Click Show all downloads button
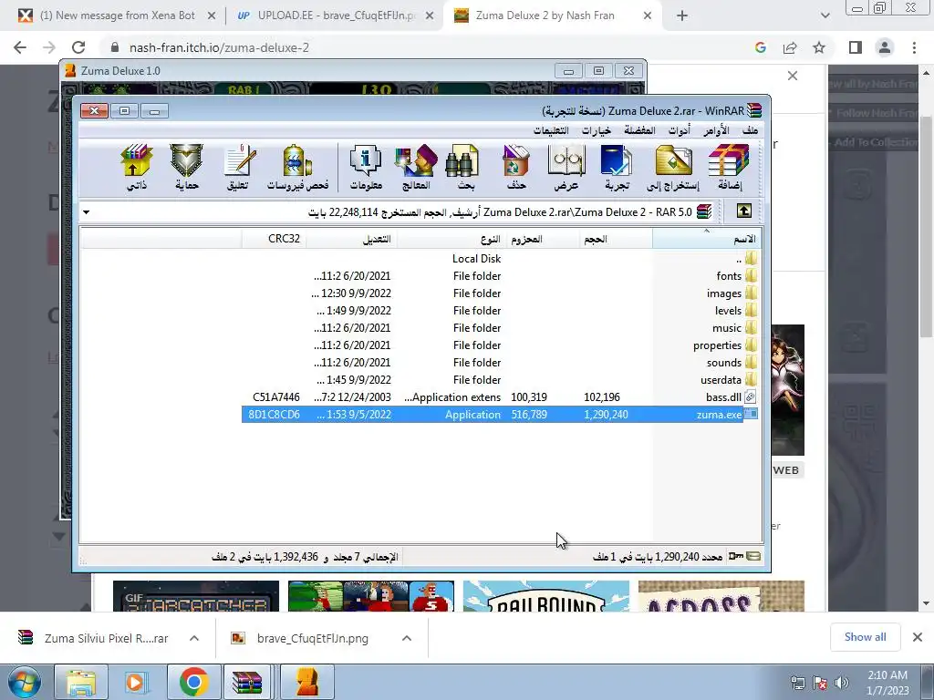 point(865,637)
